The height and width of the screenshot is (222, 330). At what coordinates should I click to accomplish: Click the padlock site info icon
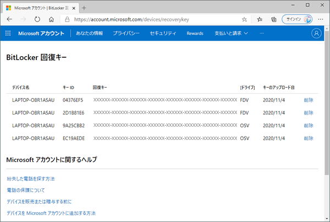pyautogui.click(x=67, y=19)
